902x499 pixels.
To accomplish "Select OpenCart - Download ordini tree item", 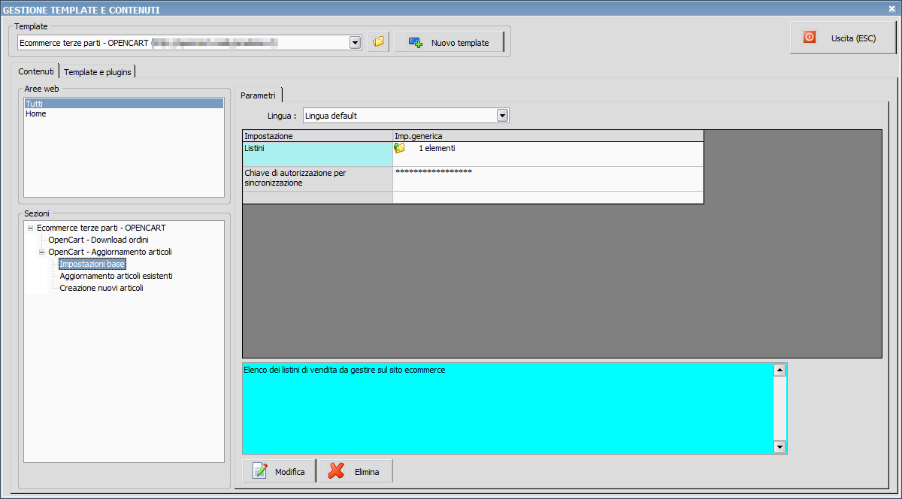I will (x=98, y=240).
